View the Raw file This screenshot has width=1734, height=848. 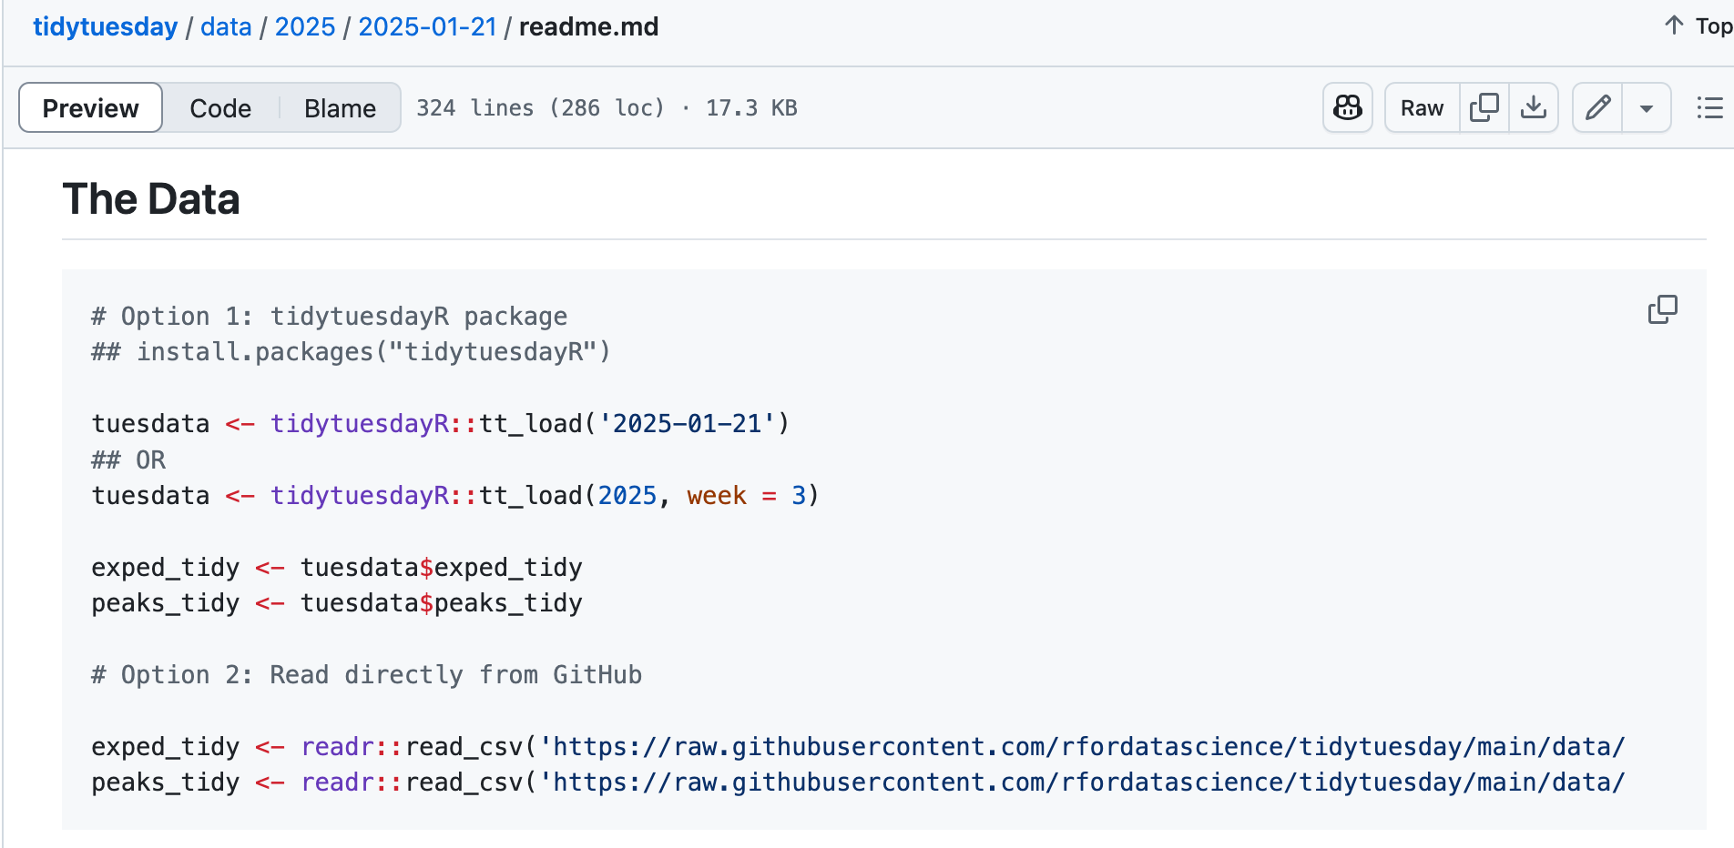1422,108
